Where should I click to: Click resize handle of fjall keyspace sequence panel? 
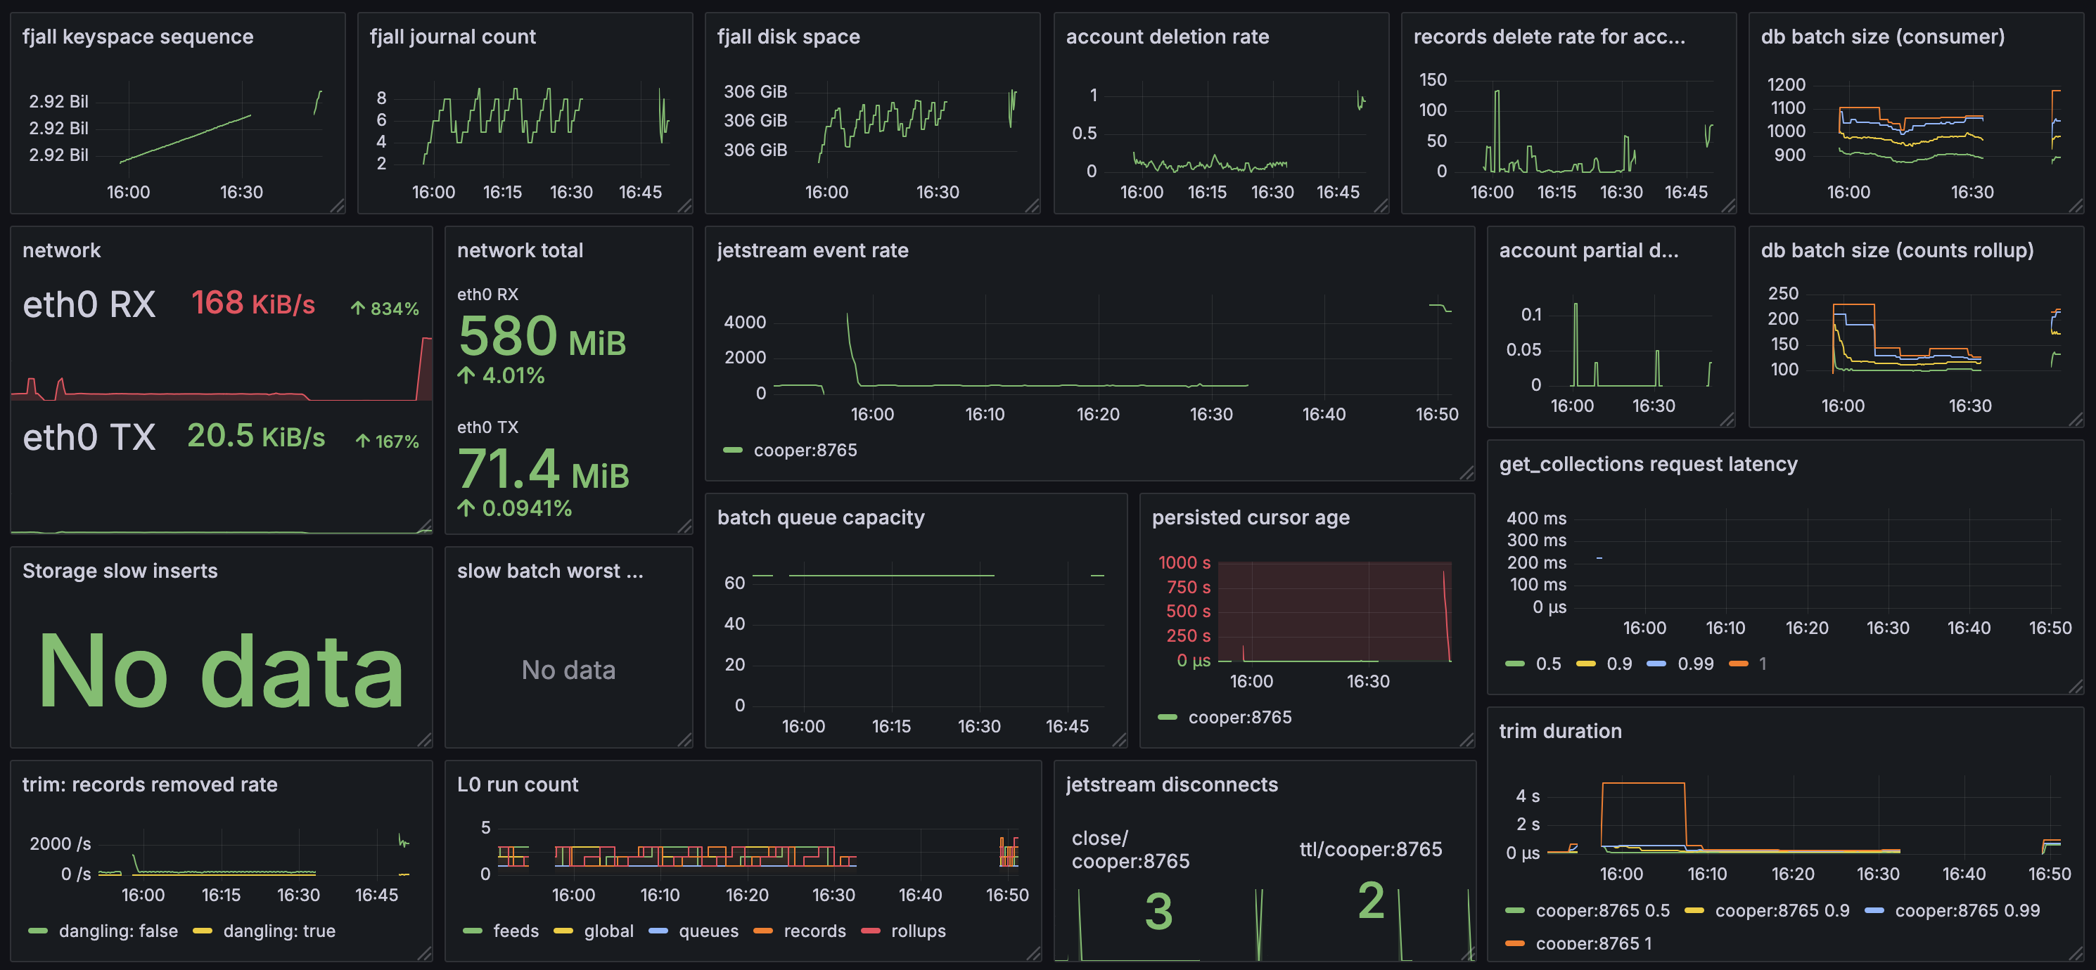click(x=338, y=207)
